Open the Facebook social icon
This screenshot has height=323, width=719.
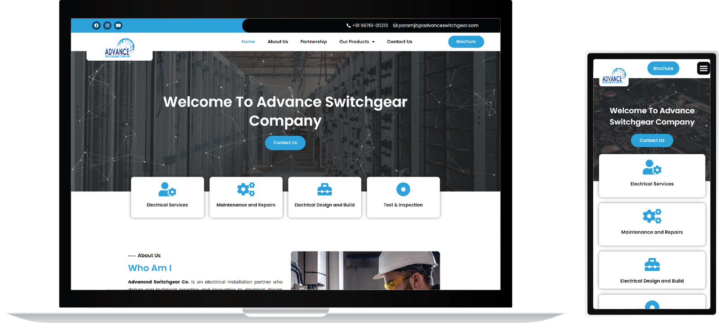tap(96, 26)
